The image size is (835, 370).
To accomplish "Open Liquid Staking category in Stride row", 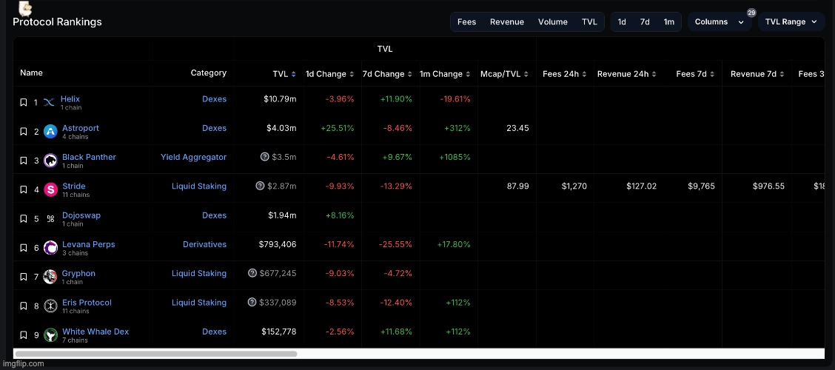I will tap(198, 186).
